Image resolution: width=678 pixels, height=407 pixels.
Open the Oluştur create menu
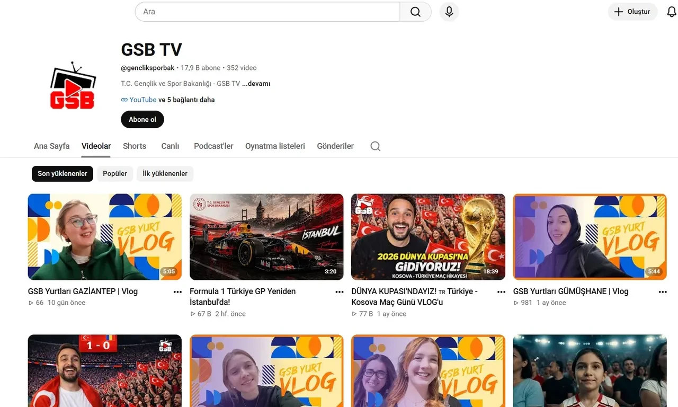coord(632,12)
